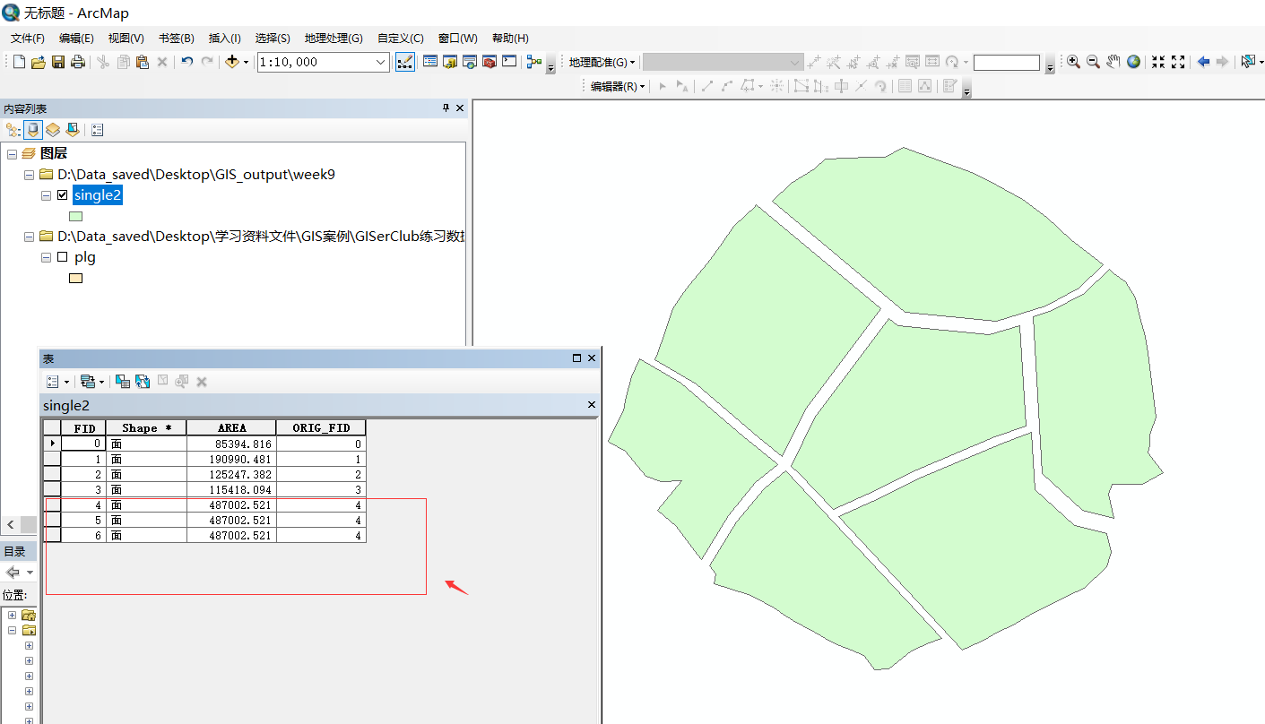Open the 编辑(E) menu
The height and width of the screenshot is (724, 1265).
coord(76,39)
